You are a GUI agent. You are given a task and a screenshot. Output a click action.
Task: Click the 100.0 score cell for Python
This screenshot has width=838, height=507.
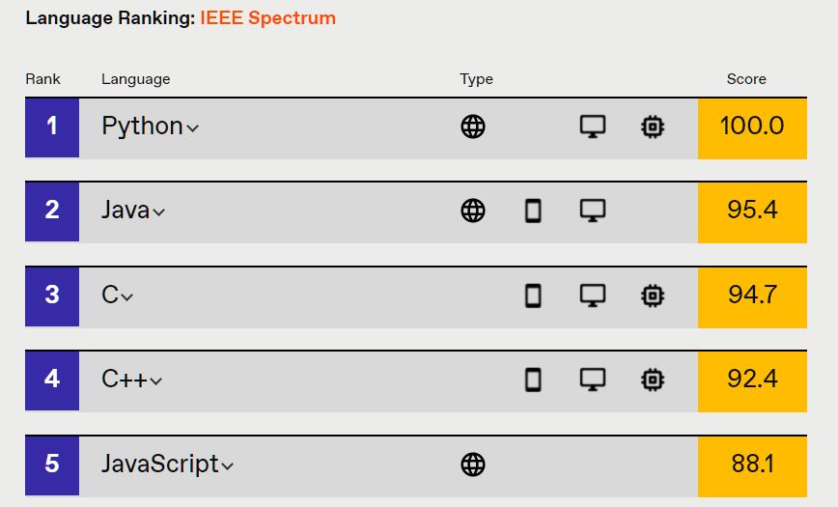pos(752,127)
